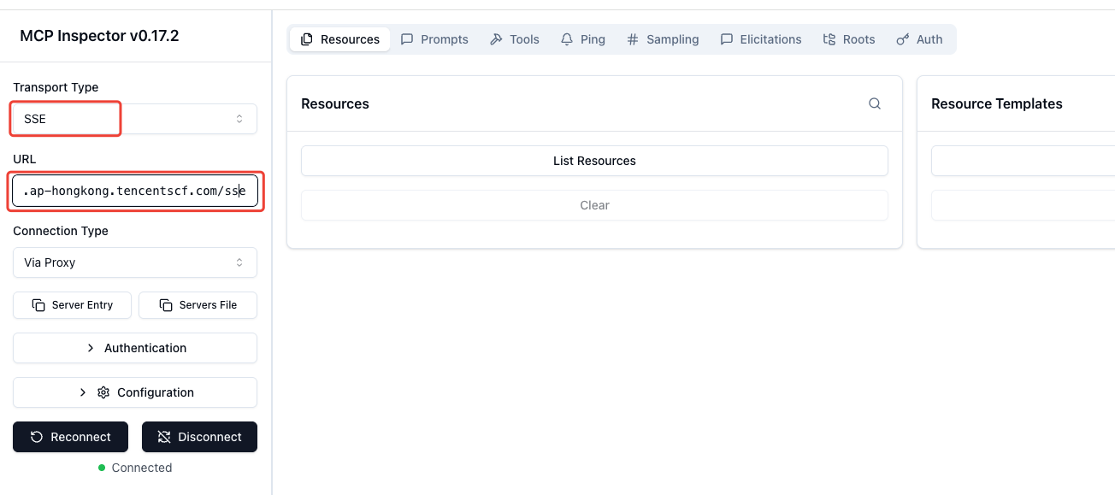Select the Elicitations tab
The image size is (1115, 495).
click(761, 39)
